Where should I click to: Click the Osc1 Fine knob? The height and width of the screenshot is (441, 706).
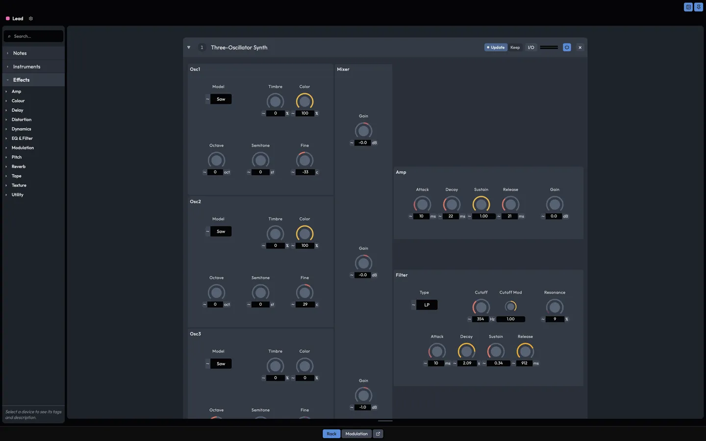pos(304,160)
